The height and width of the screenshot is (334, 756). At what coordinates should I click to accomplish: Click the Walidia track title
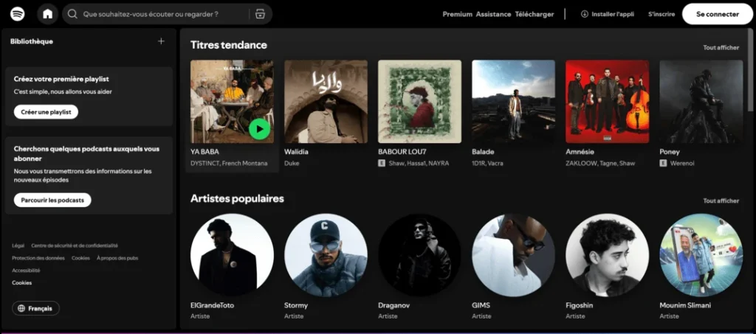[x=296, y=152]
